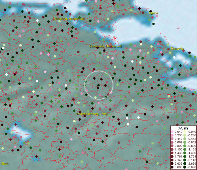Pick the -2.143 dark green legend swatch
Viewport: 197px width, 170px height.
185,160
